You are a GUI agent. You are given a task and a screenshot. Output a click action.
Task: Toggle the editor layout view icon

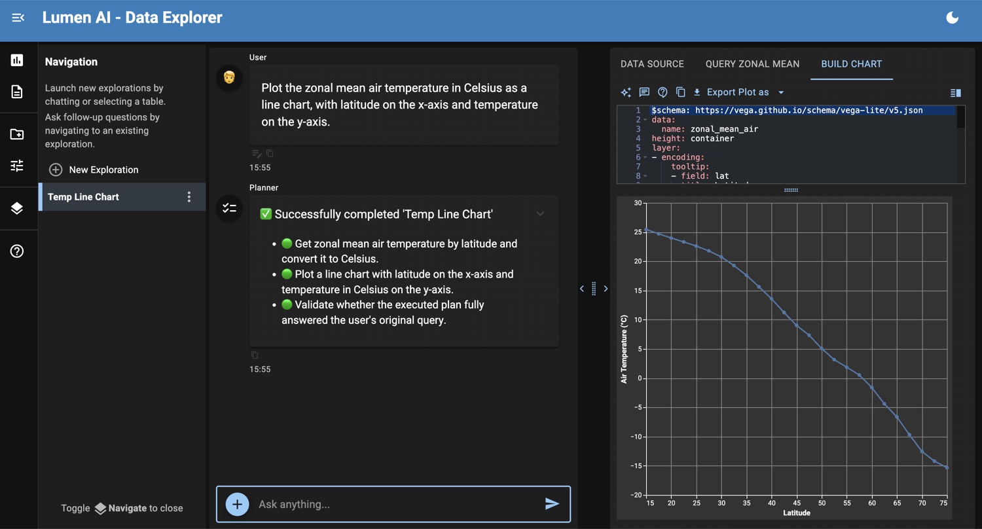click(956, 93)
